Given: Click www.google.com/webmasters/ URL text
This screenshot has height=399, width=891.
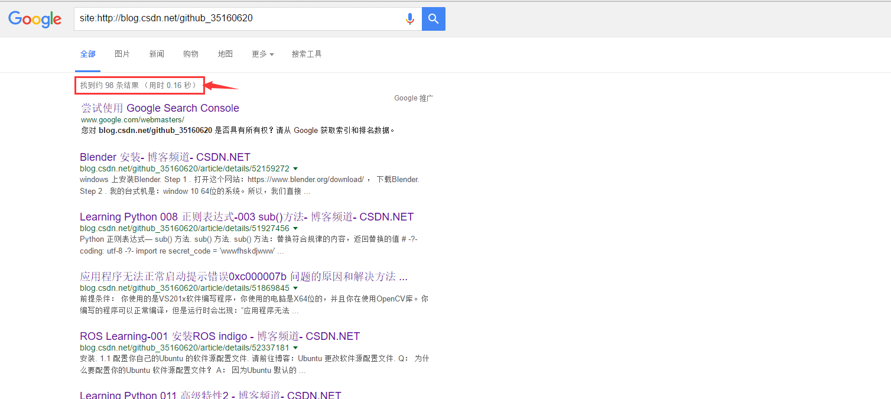Looking at the screenshot, I should [x=132, y=120].
